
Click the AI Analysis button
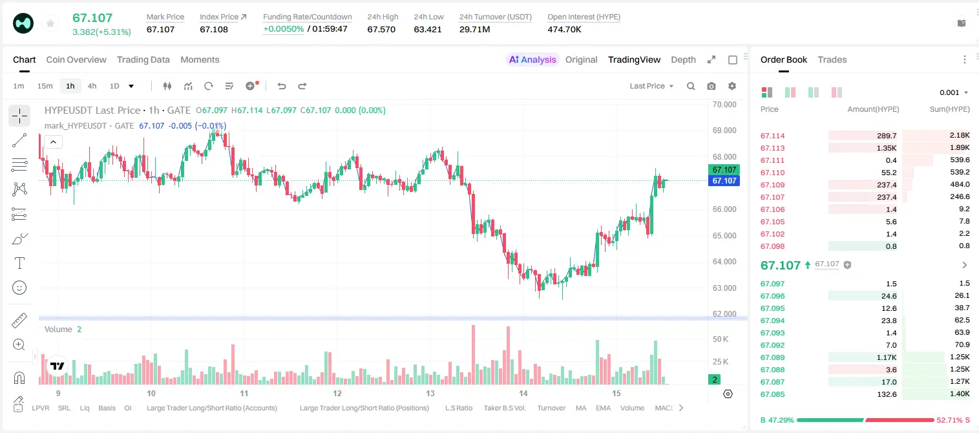(x=532, y=59)
